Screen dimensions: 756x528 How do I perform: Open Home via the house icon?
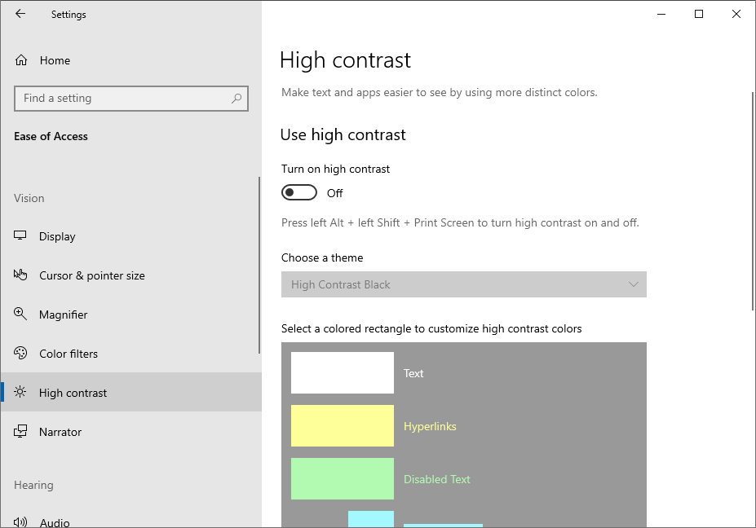[21, 60]
